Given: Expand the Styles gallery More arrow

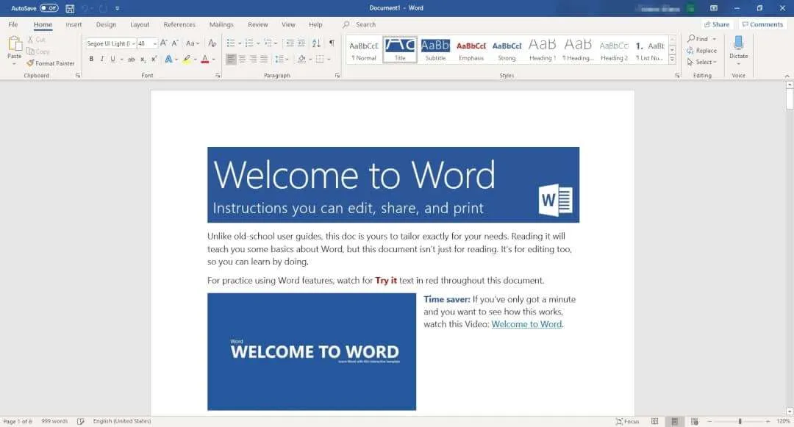Looking at the screenshot, I should [x=673, y=60].
